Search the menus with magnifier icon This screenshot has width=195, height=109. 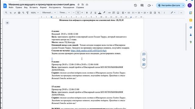click(x=6, y=13)
